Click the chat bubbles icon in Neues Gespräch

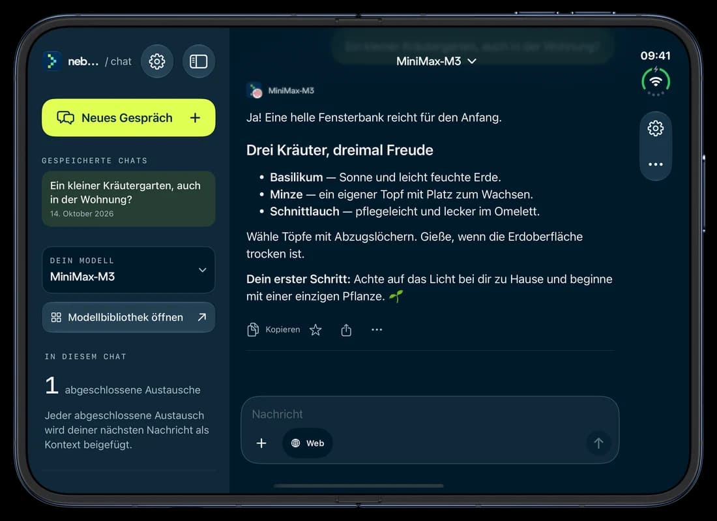(65, 117)
